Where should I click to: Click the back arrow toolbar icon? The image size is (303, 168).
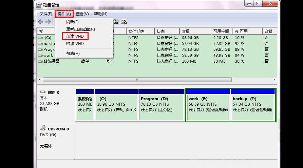[41, 22]
